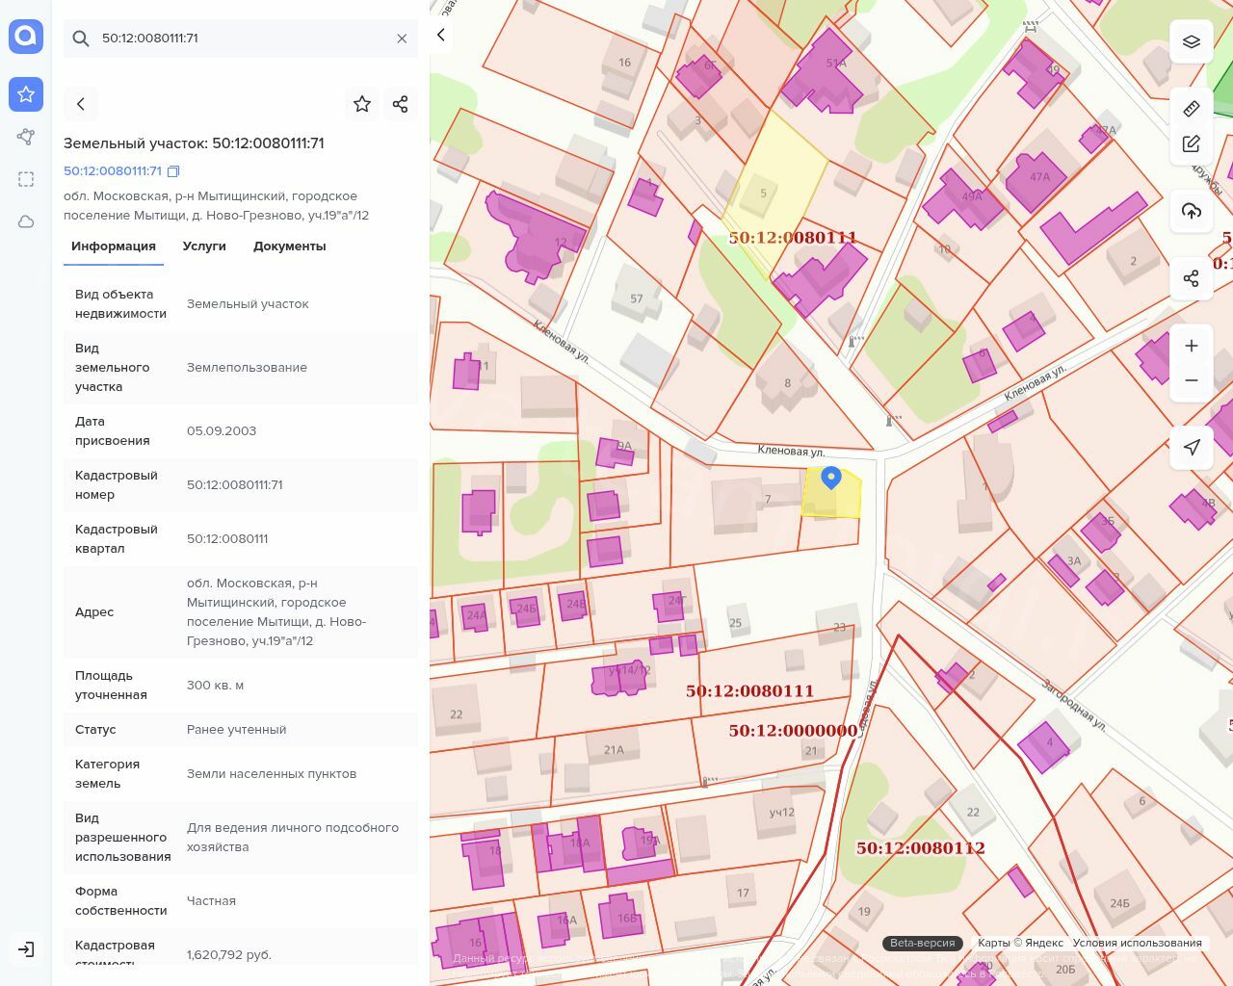
Task: Copy the cadastral number 50:12:0080111:71
Action: pos(173,171)
